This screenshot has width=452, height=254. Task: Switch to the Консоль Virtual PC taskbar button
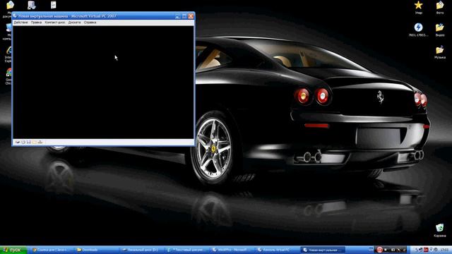[276, 250]
